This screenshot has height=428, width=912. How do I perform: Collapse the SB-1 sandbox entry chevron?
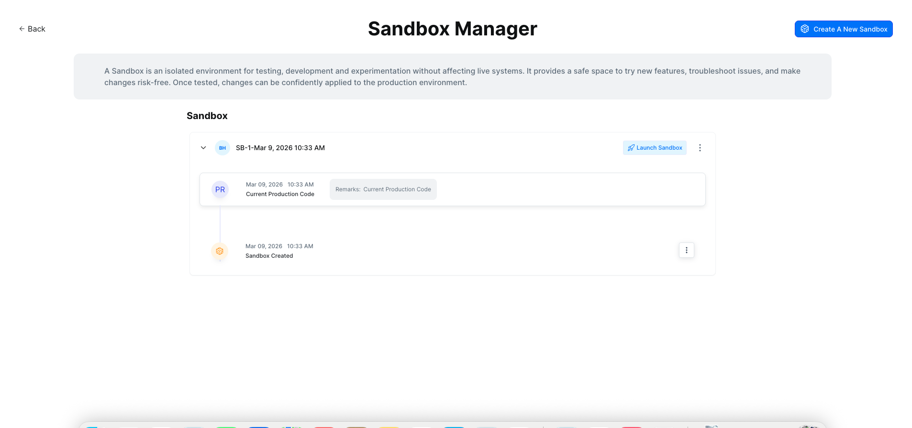[203, 148]
